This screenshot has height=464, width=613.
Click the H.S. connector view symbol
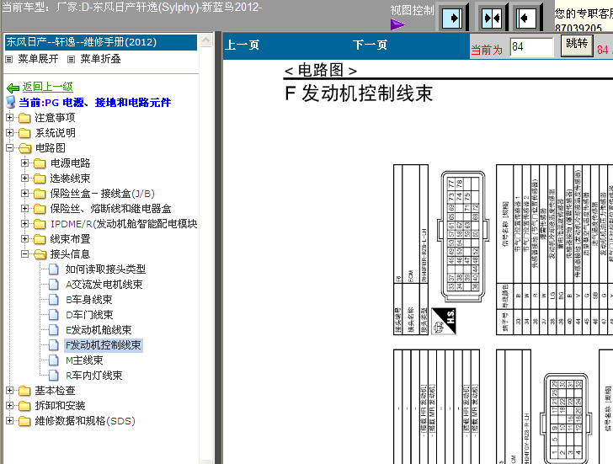[x=444, y=321]
